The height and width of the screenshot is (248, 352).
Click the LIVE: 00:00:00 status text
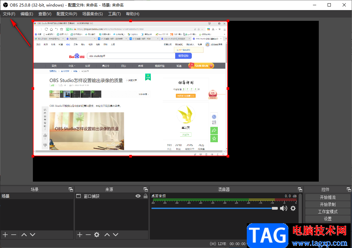point(232,244)
